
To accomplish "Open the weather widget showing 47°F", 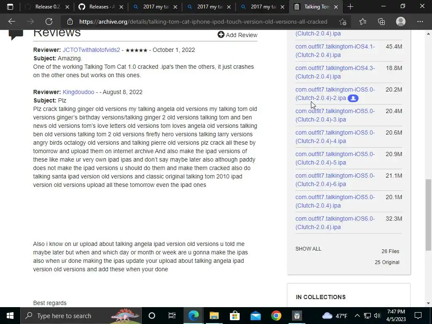I will [335, 316].
